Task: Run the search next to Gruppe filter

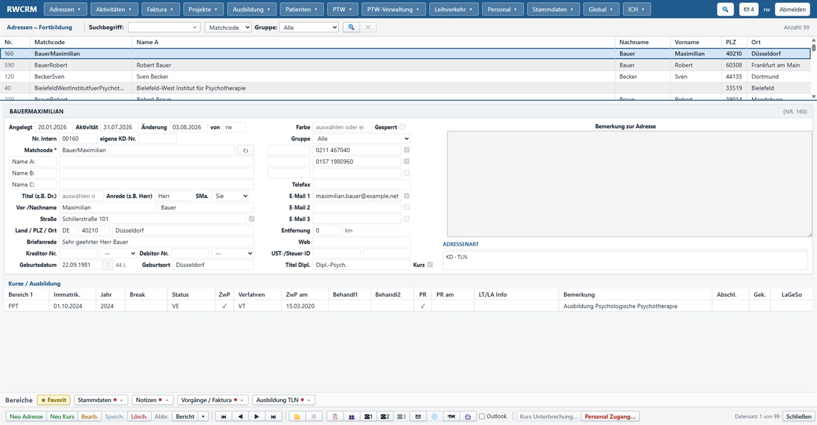Action: (x=351, y=27)
